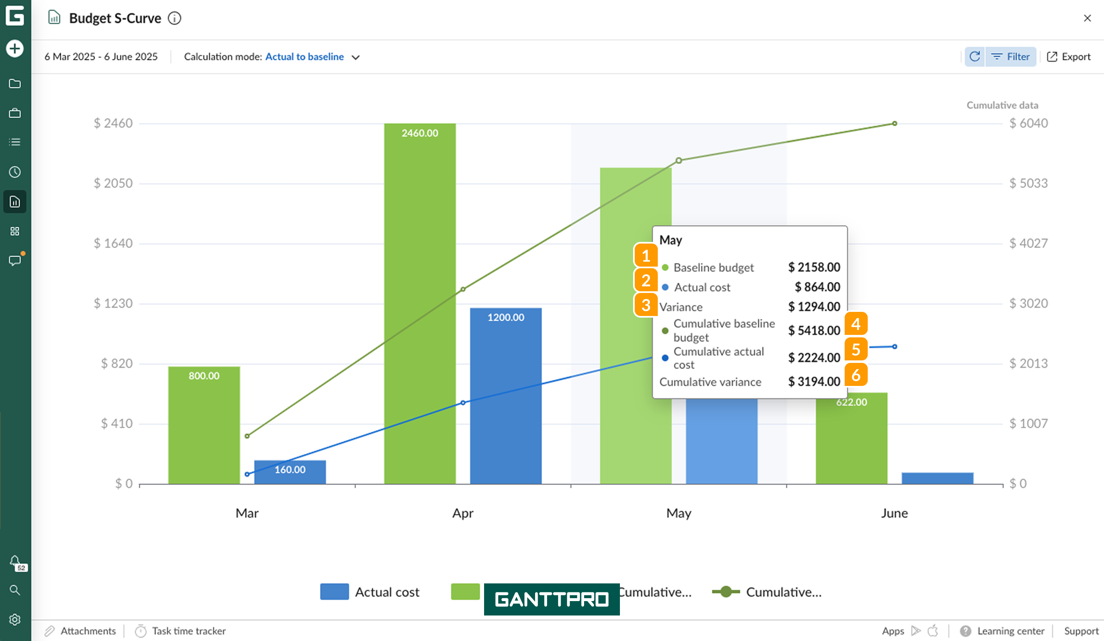Toggle the green bar legend series

click(465, 592)
